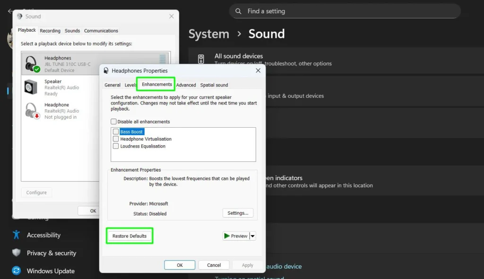Click the Privacy & security shield icon

point(16,253)
